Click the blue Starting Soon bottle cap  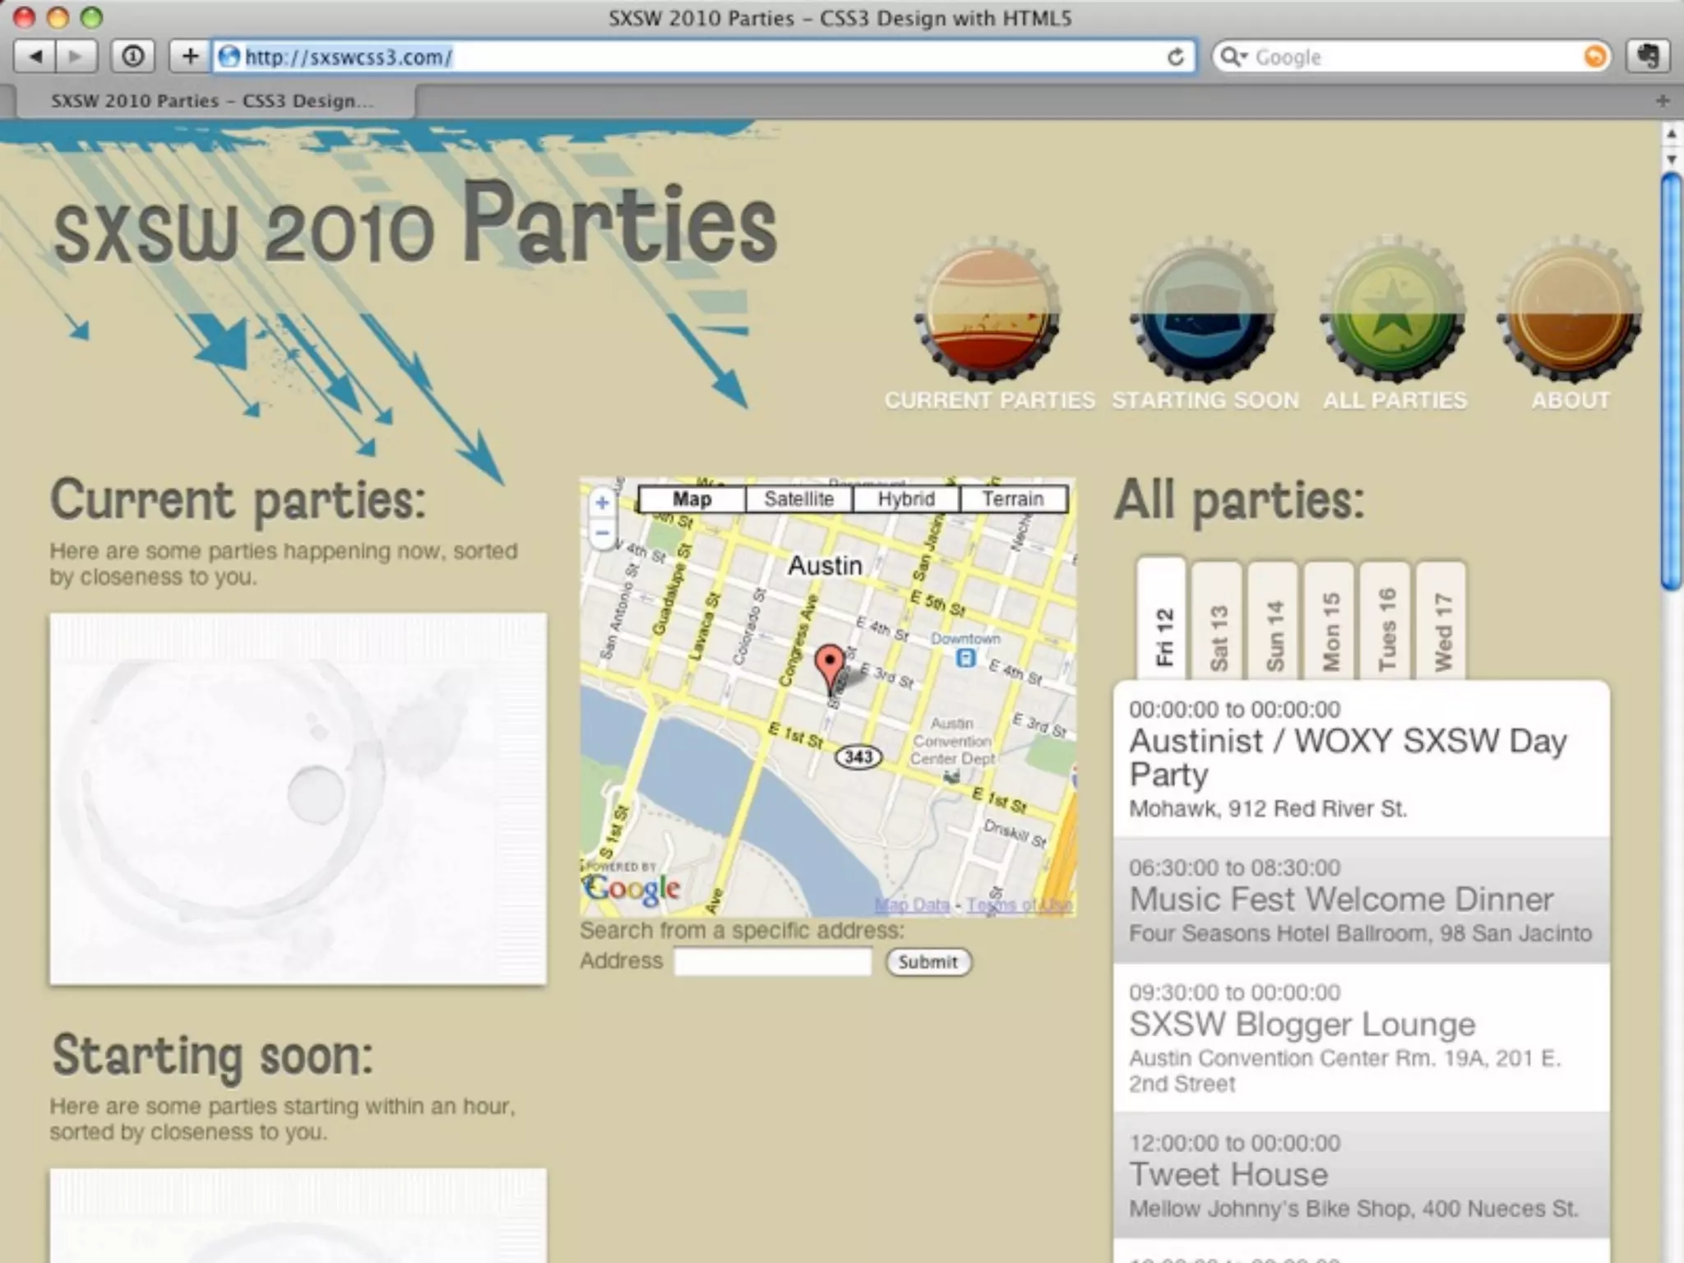[x=1203, y=311]
